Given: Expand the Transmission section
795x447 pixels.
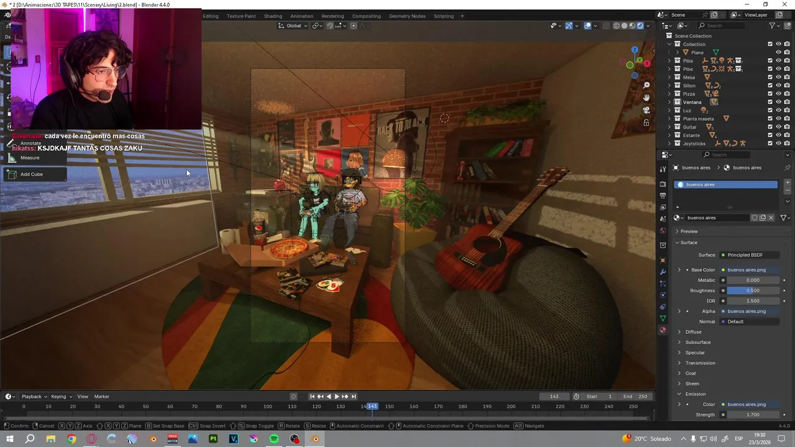Looking at the screenshot, I should tap(679, 363).
